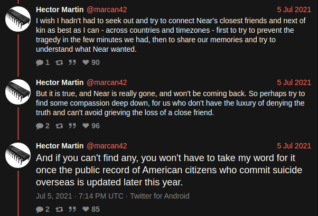The image size is (318, 216).
Task: Open @marcan42 handle on the last tweet
Action: click(107, 146)
